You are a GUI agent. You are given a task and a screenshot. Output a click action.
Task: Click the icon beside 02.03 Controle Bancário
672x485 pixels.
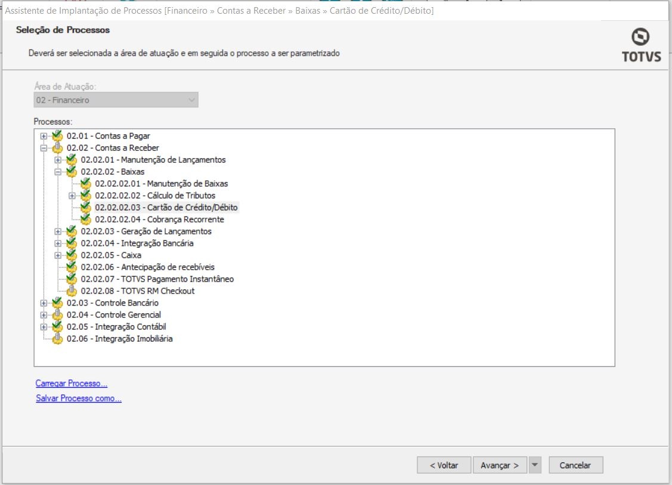coord(57,302)
